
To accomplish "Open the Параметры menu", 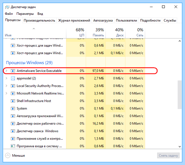I will point(25,14).
